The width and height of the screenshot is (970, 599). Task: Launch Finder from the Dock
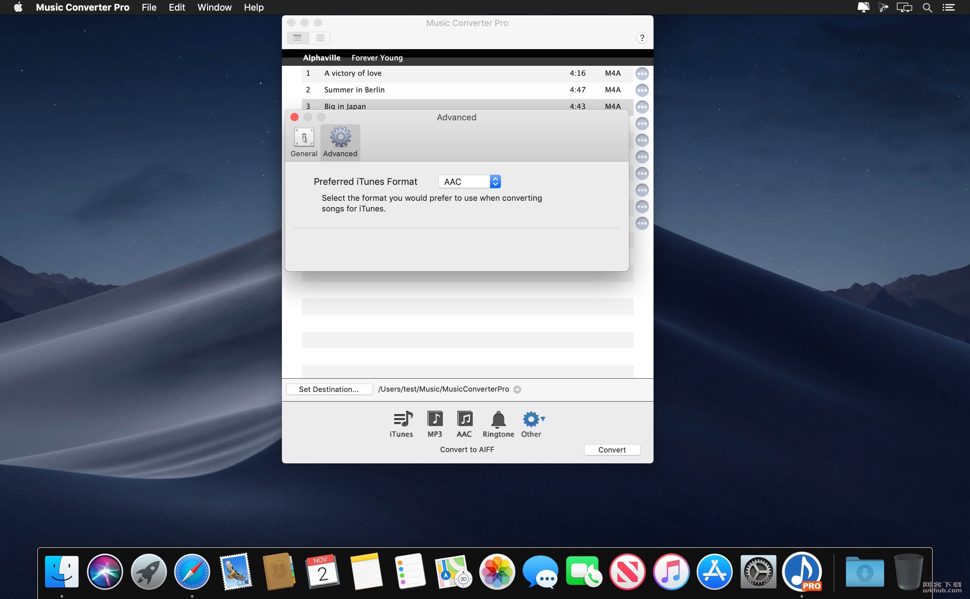click(x=62, y=571)
